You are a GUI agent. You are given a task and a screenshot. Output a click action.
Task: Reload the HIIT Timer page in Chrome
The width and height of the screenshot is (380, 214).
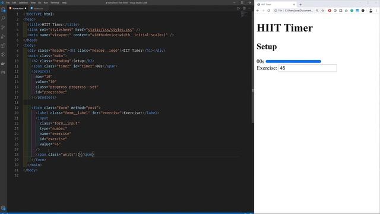point(269,11)
